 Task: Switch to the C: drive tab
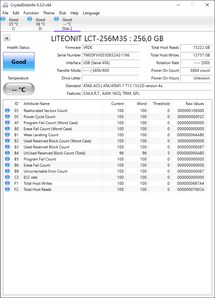click(13, 24)
